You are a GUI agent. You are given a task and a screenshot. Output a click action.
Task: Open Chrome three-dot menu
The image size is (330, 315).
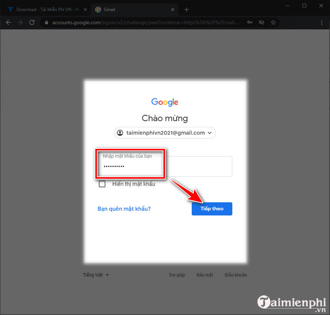click(x=322, y=23)
